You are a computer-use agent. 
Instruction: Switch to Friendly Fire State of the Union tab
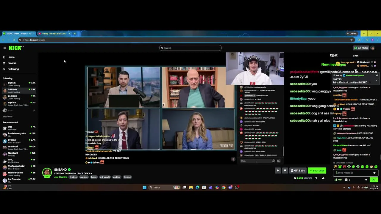(54, 34)
